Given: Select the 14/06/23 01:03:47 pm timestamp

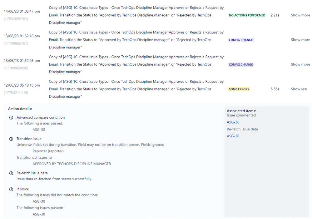Looking at the screenshot, I should pyautogui.click(x=22, y=11).
